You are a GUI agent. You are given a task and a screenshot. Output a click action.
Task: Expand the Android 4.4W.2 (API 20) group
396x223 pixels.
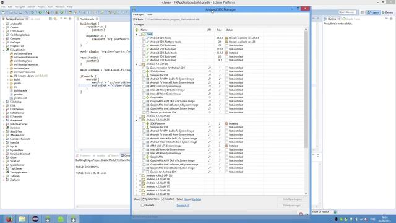(137, 175)
